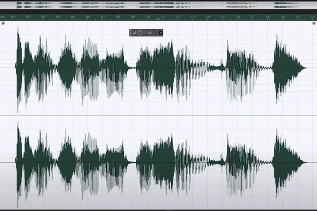
Task: Click the time format label at ruler start
Action: [x=2, y=17]
